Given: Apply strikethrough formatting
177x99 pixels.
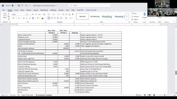Looking at the screenshot, I should tap(24, 18).
